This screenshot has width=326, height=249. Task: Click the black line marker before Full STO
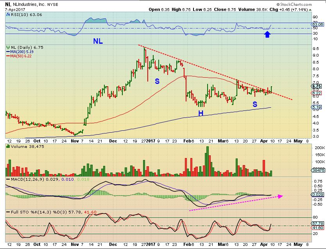coord(8,212)
